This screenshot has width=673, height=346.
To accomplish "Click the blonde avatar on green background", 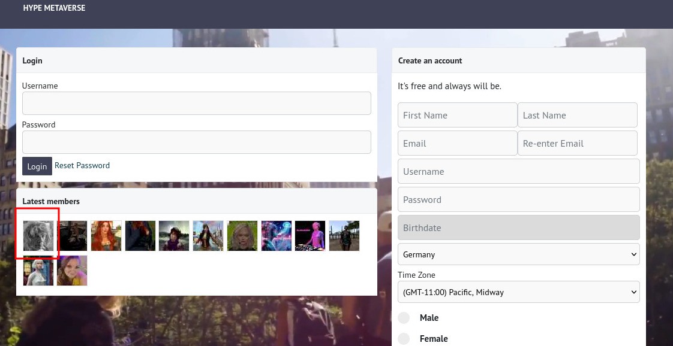I will click(x=242, y=236).
